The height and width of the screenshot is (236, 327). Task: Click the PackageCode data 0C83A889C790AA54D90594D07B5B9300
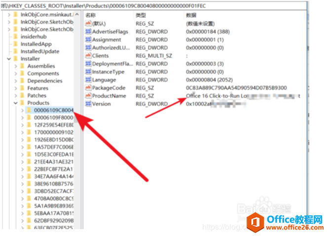pos(236,88)
